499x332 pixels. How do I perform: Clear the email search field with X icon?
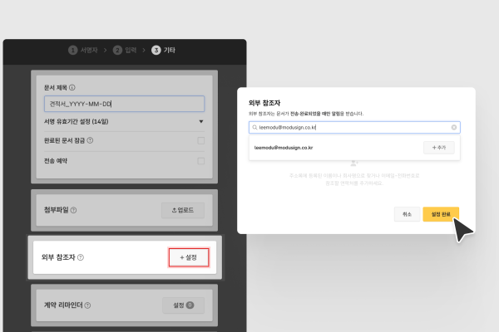[454, 128]
